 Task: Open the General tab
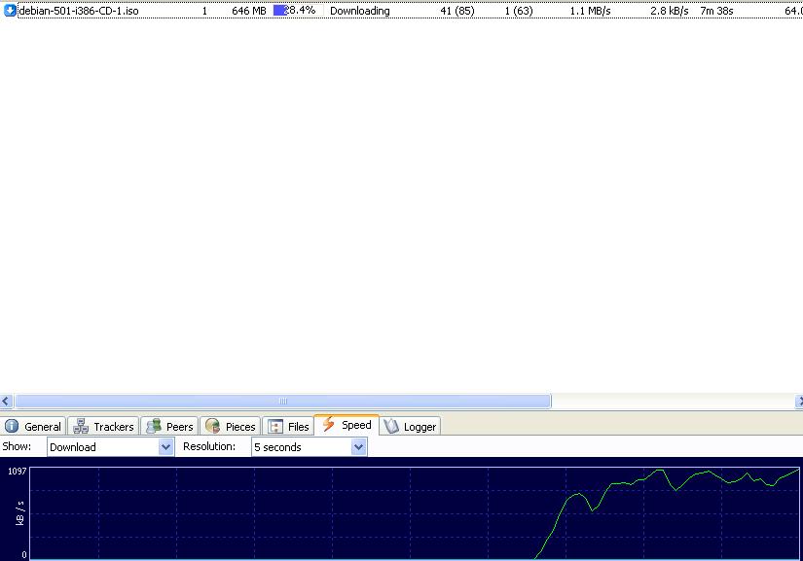(33, 427)
